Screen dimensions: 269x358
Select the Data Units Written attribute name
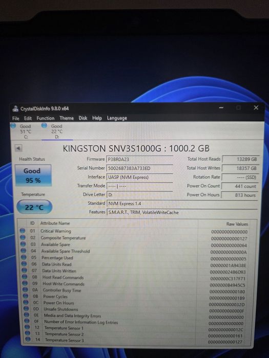[59, 271]
